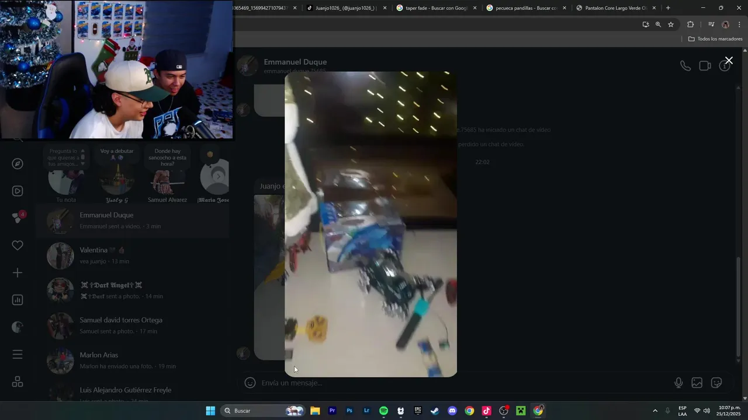Screen dimensions: 748x420
Task: Open Epic Games Launcher from the taskbar
Action: (418, 411)
